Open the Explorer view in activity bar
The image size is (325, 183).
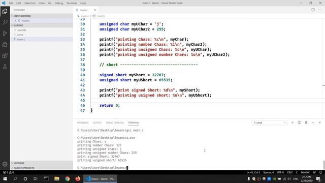[x=5, y=11]
